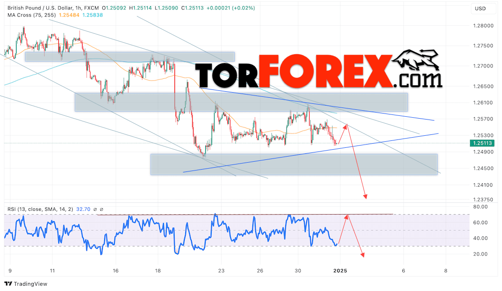This screenshot has width=502, height=291.
Task: Click the 1.24500 price axis label
Action: coord(483,168)
